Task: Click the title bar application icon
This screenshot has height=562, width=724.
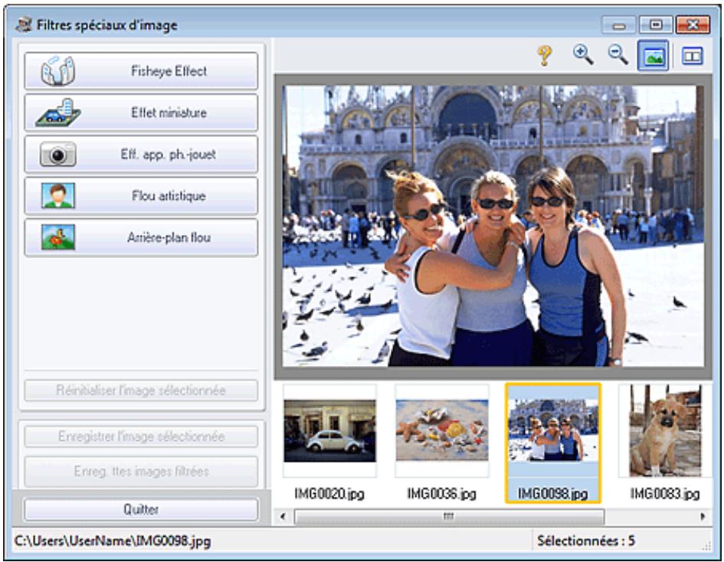Action: [x=24, y=25]
